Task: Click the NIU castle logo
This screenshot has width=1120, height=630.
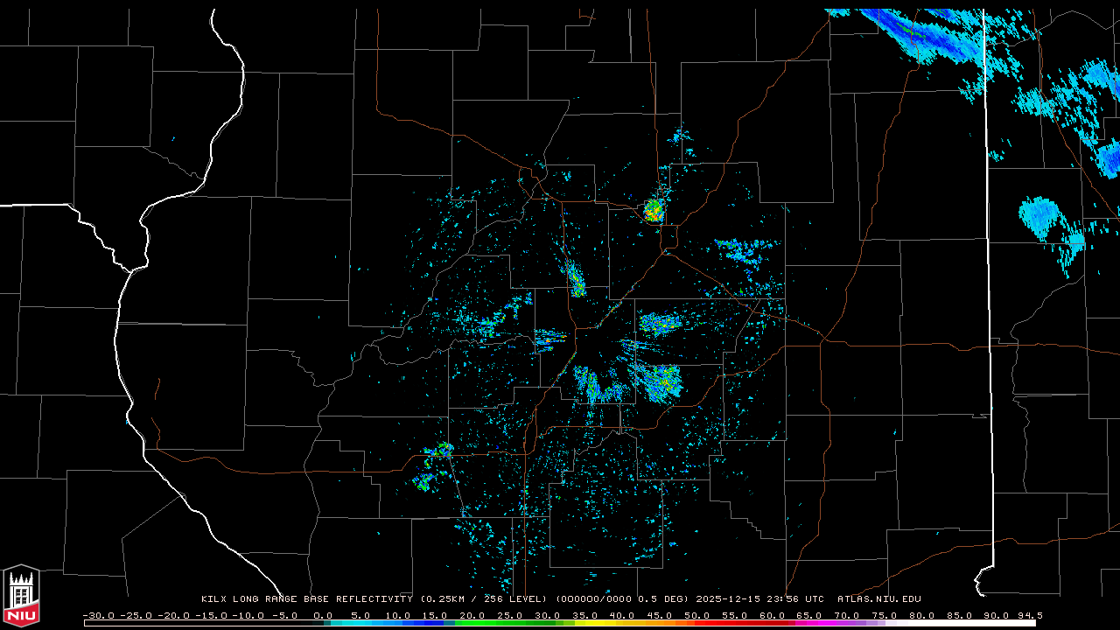Action: 21,596
